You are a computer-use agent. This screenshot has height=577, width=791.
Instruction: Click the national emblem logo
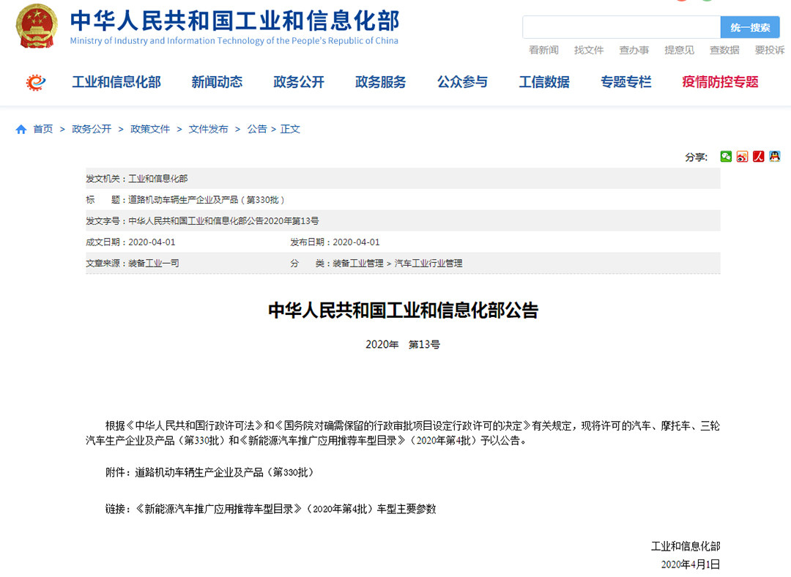pos(37,27)
